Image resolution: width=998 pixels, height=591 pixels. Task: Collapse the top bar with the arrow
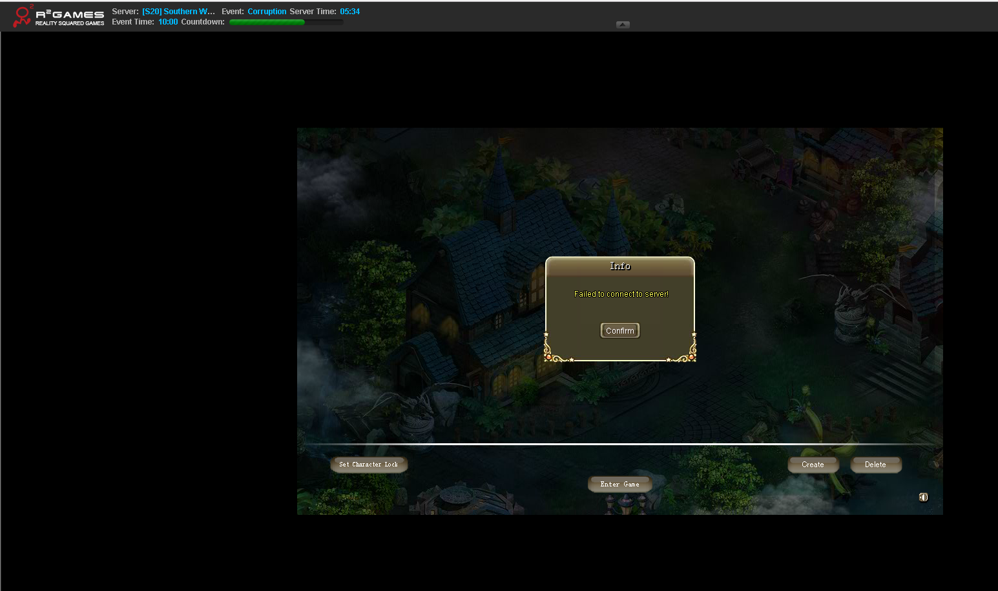click(623, 25)
